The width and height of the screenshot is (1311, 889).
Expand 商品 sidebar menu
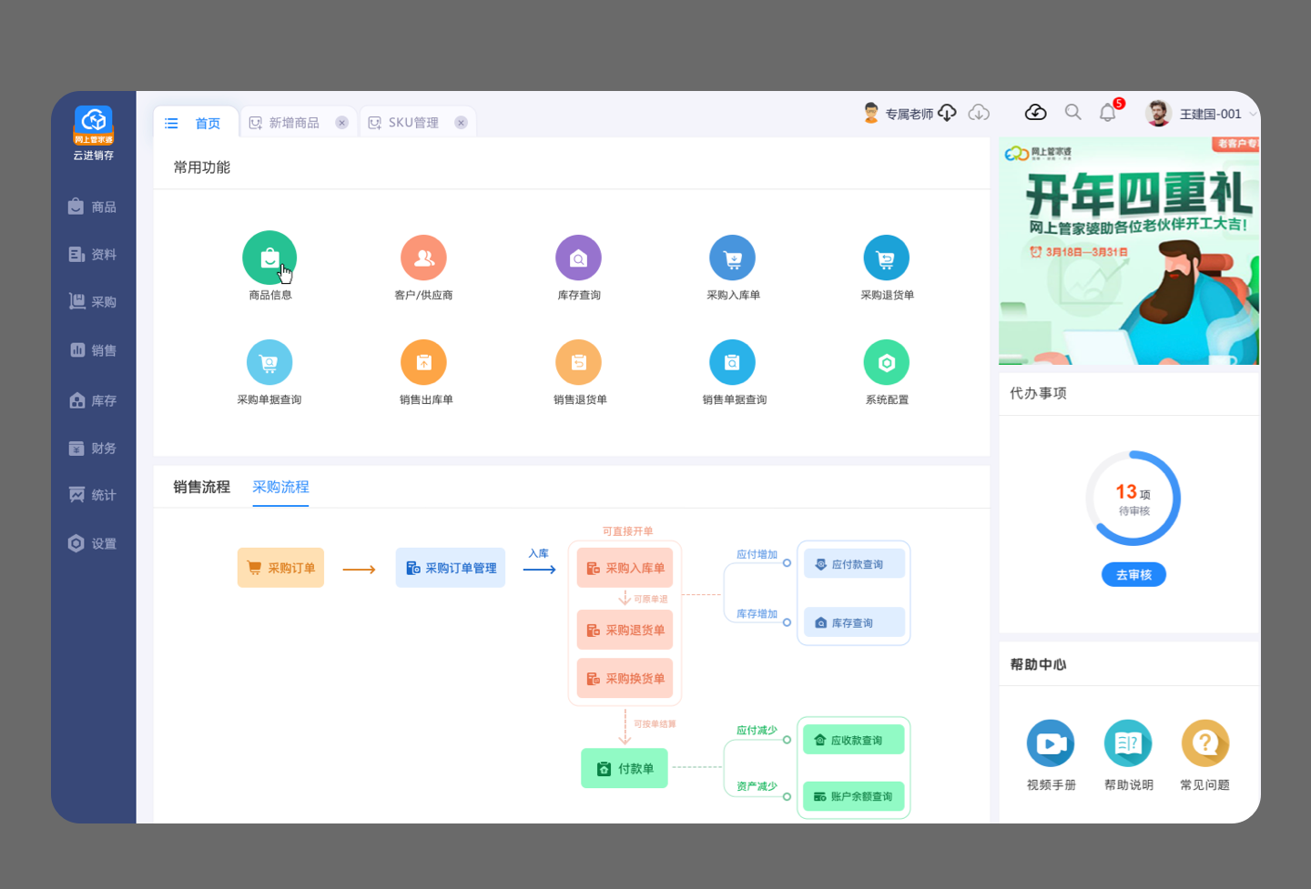93,207
